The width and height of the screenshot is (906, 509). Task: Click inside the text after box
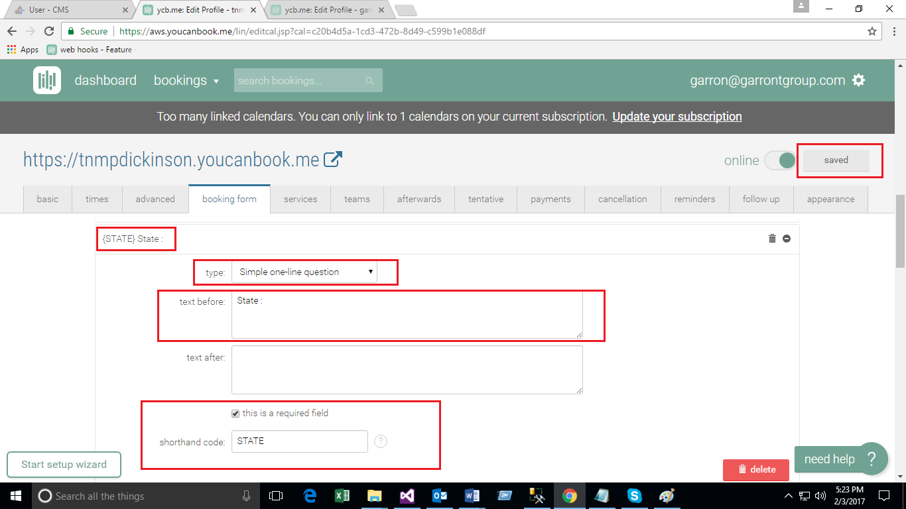[407, 370]
